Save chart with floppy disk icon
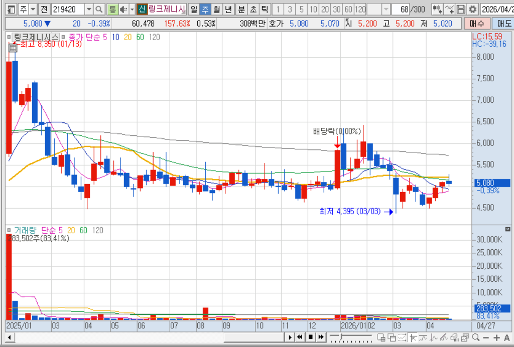 click(x=461, y=9)
